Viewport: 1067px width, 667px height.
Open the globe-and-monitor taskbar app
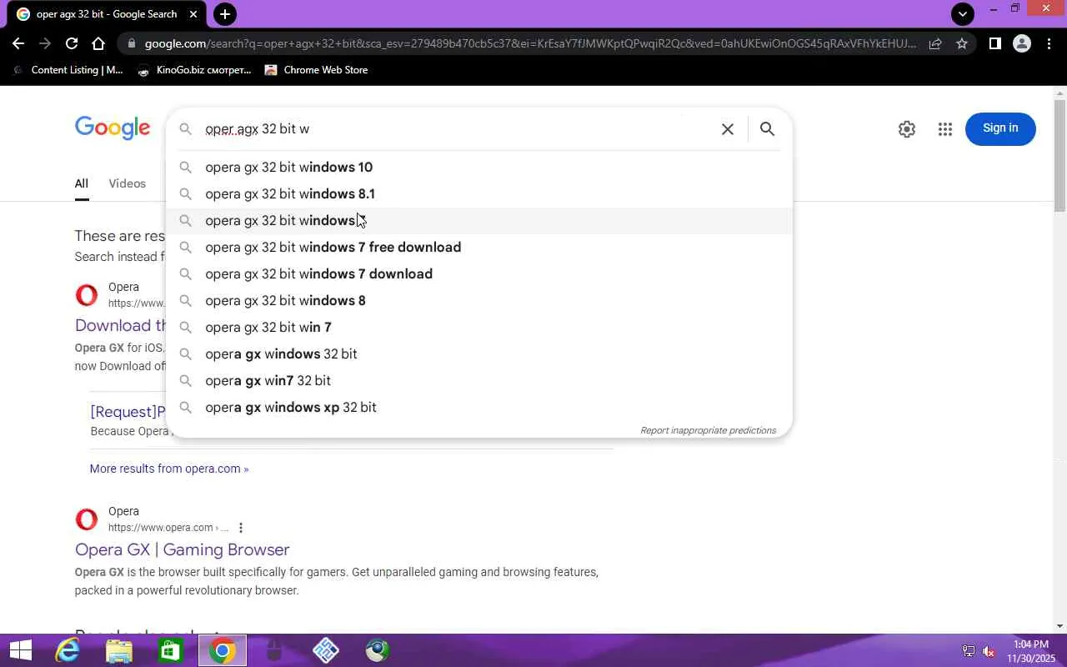point(378,650)
